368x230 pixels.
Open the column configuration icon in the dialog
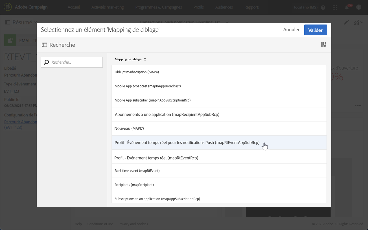pyautogui.click(x=324, y=45)
